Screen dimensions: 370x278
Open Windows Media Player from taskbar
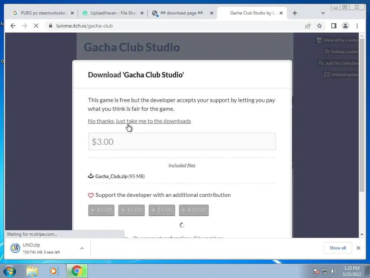(x=54, y=271)
